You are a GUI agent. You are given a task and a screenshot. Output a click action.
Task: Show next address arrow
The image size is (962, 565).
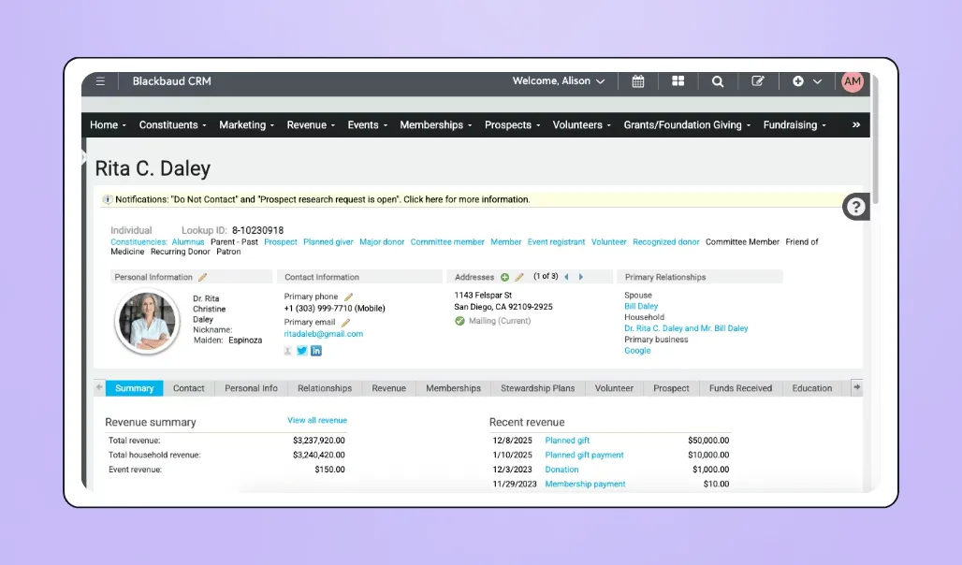click(x=581, y=277)
